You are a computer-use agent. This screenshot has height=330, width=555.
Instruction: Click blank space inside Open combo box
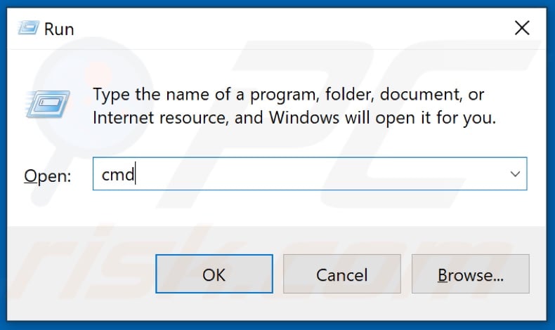click(318, 173)
